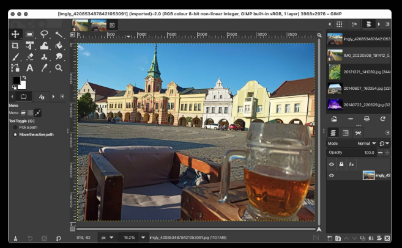Open upper right dock configuration menu
This screenshot has height=248, width=402.
(x=387, y=24)
